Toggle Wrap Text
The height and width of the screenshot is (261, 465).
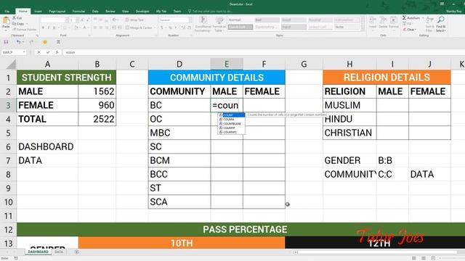pos(134,20)
